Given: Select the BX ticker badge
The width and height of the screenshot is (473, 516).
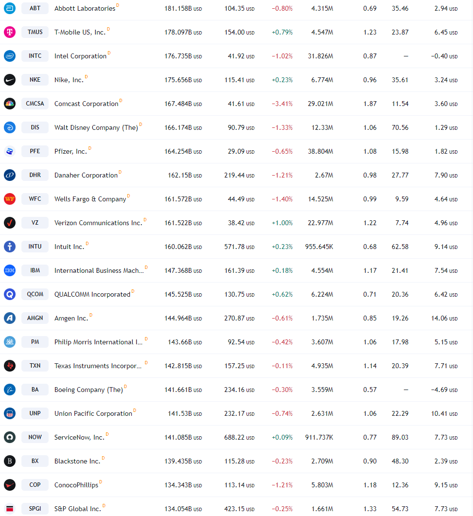Looking at the screenshot, I should click(x=35, y=461).
